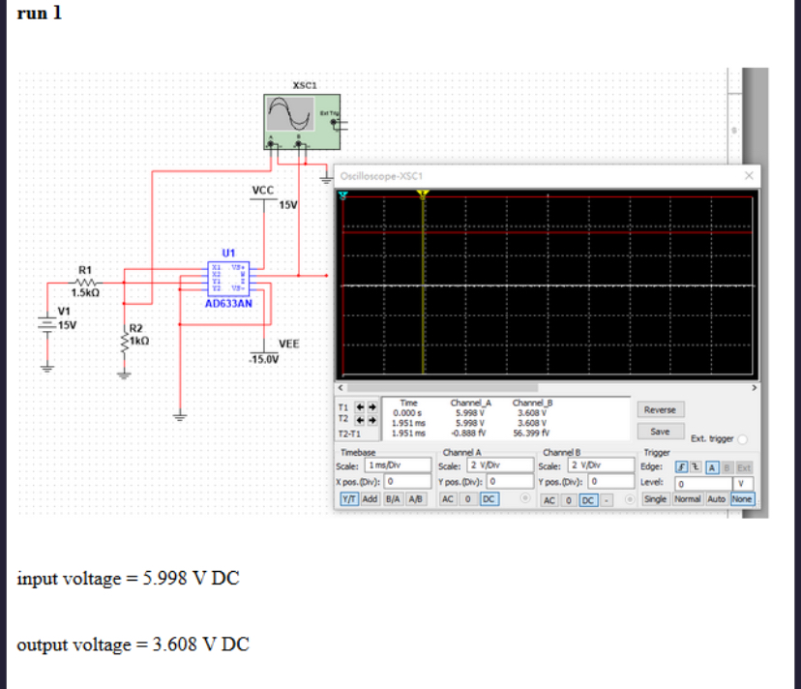
Task: Open the trigger level unit selector showing V
Action: [x=743, y=483]
